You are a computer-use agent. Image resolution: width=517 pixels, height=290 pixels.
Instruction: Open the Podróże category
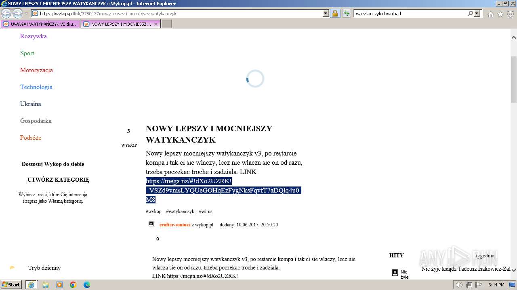31,138
